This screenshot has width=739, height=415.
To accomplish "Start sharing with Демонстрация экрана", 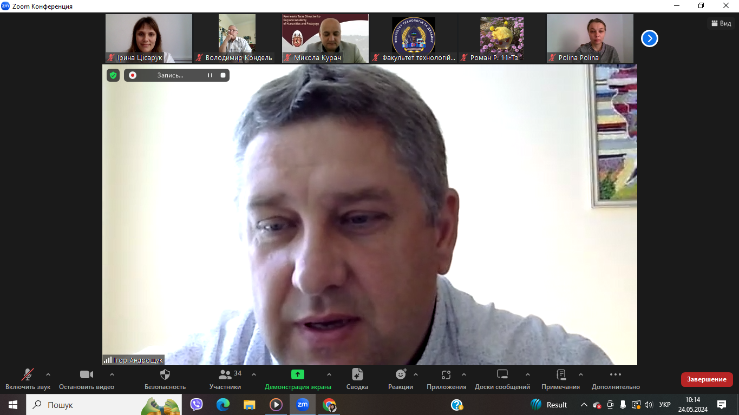I will 298,374.
